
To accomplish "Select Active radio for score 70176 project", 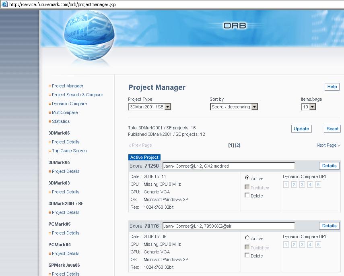I will point(247,238).
